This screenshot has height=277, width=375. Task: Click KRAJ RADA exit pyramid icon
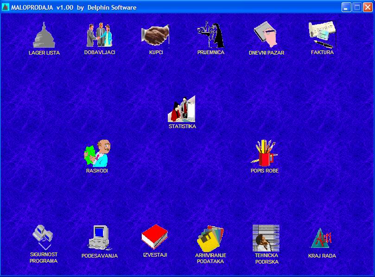322,238
